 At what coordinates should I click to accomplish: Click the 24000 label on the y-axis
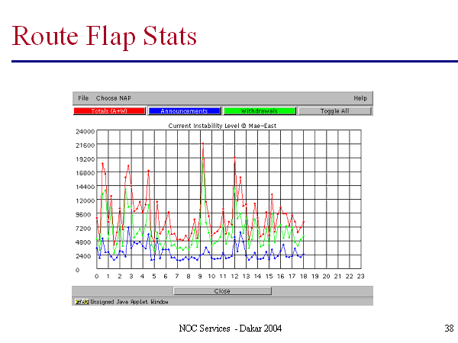coord(84,131)
